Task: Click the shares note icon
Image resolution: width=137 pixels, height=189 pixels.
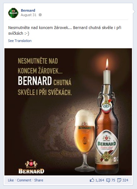Action: 119,180
